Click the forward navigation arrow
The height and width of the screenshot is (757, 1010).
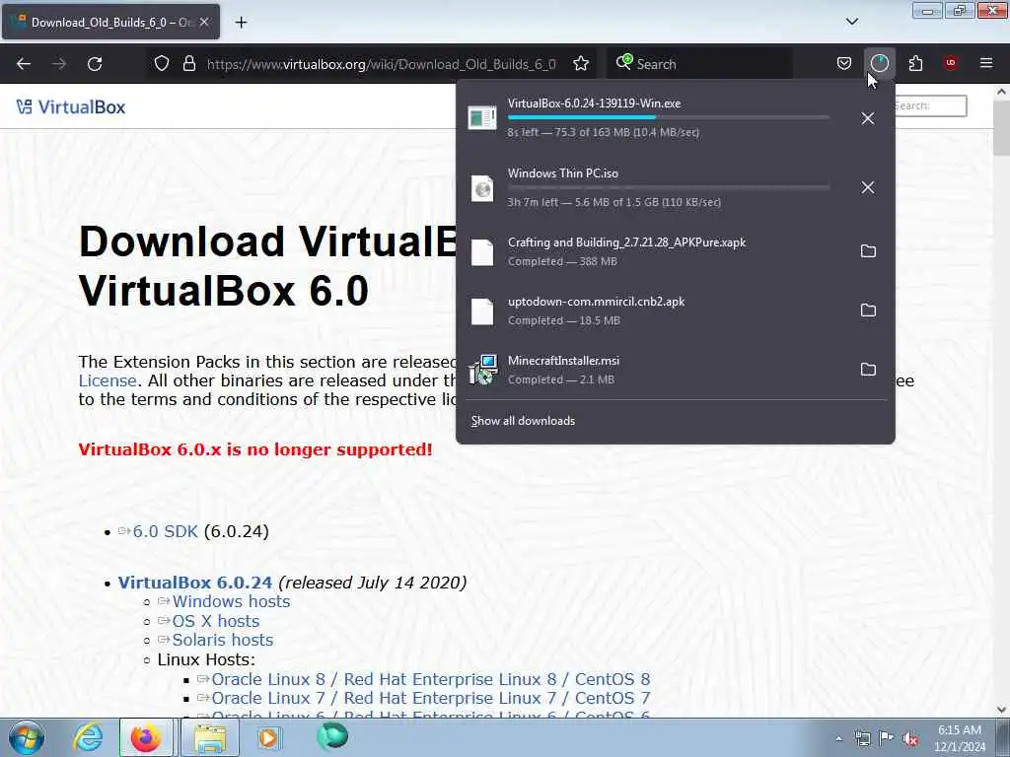(x=59, y=64)
